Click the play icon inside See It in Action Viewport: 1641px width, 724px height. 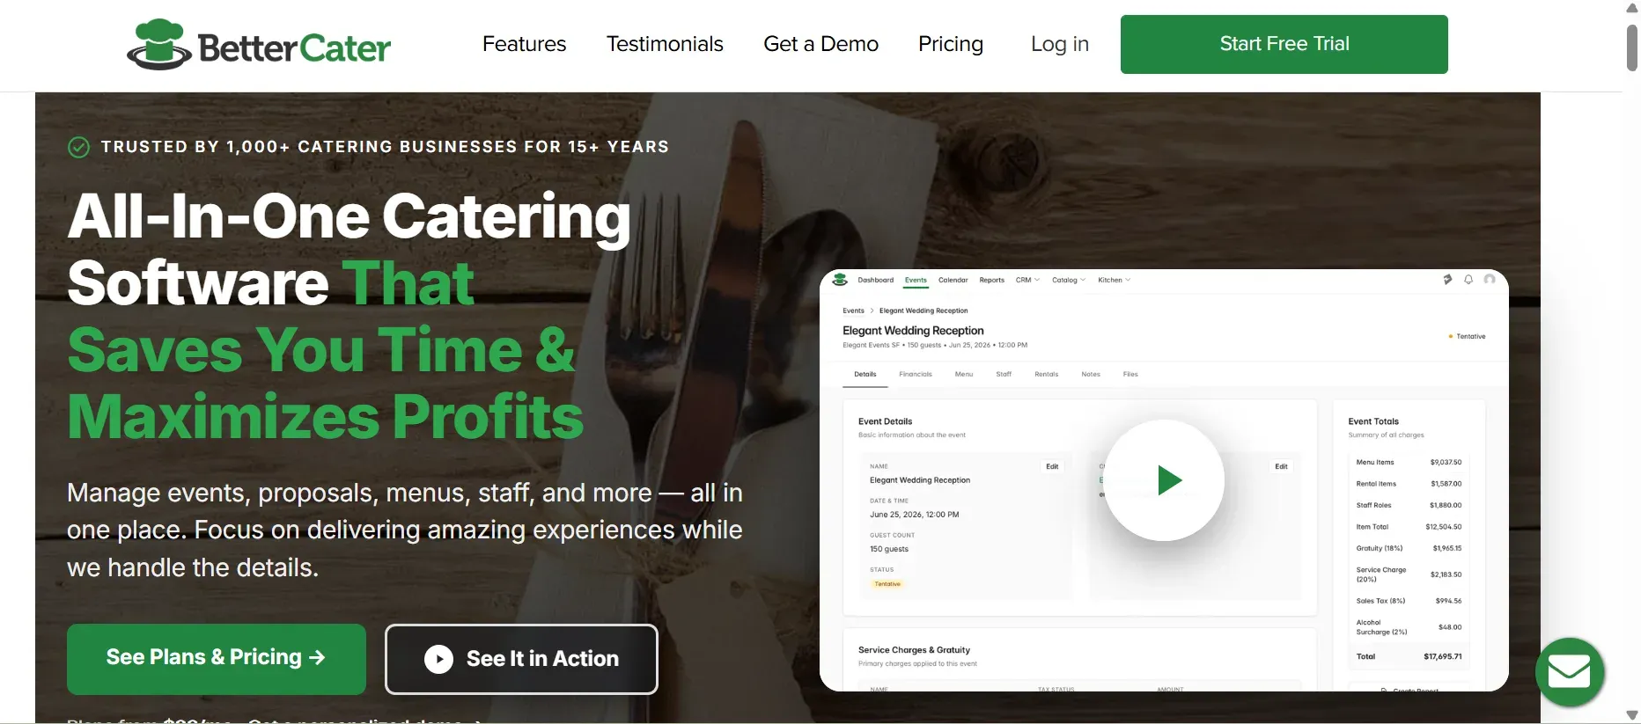pos(438,659)
